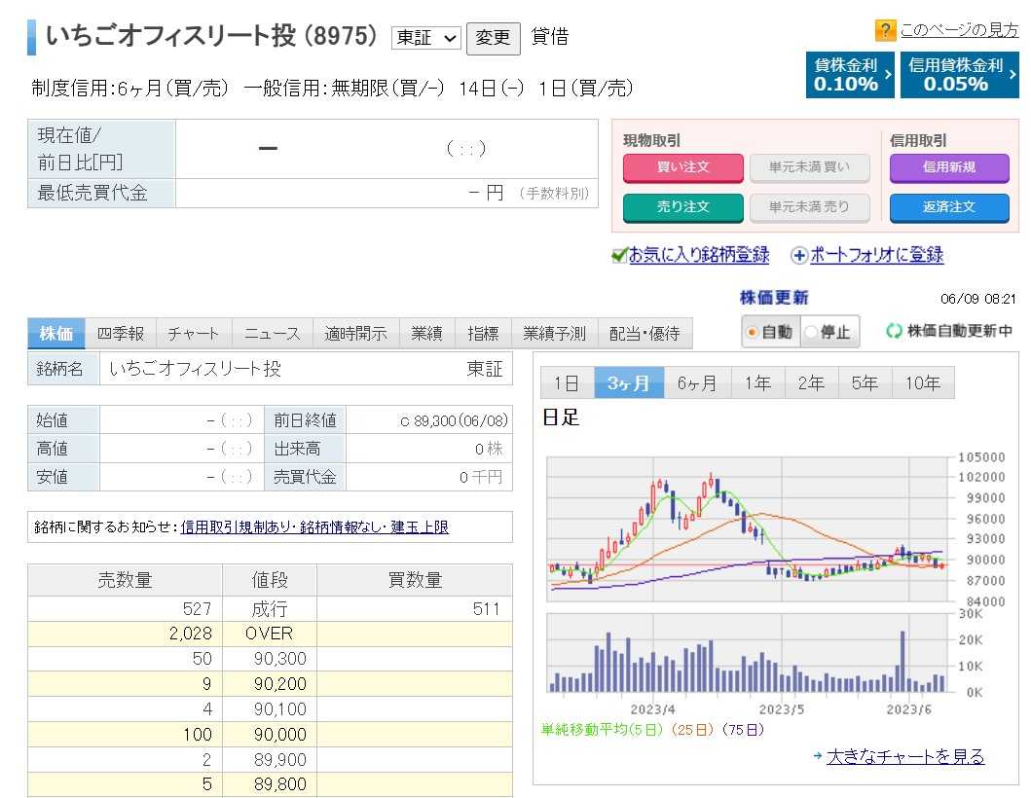Open the 配当・優待 tab
The height and width of the screenshot is (798, 1031).
tap(645, 333)
